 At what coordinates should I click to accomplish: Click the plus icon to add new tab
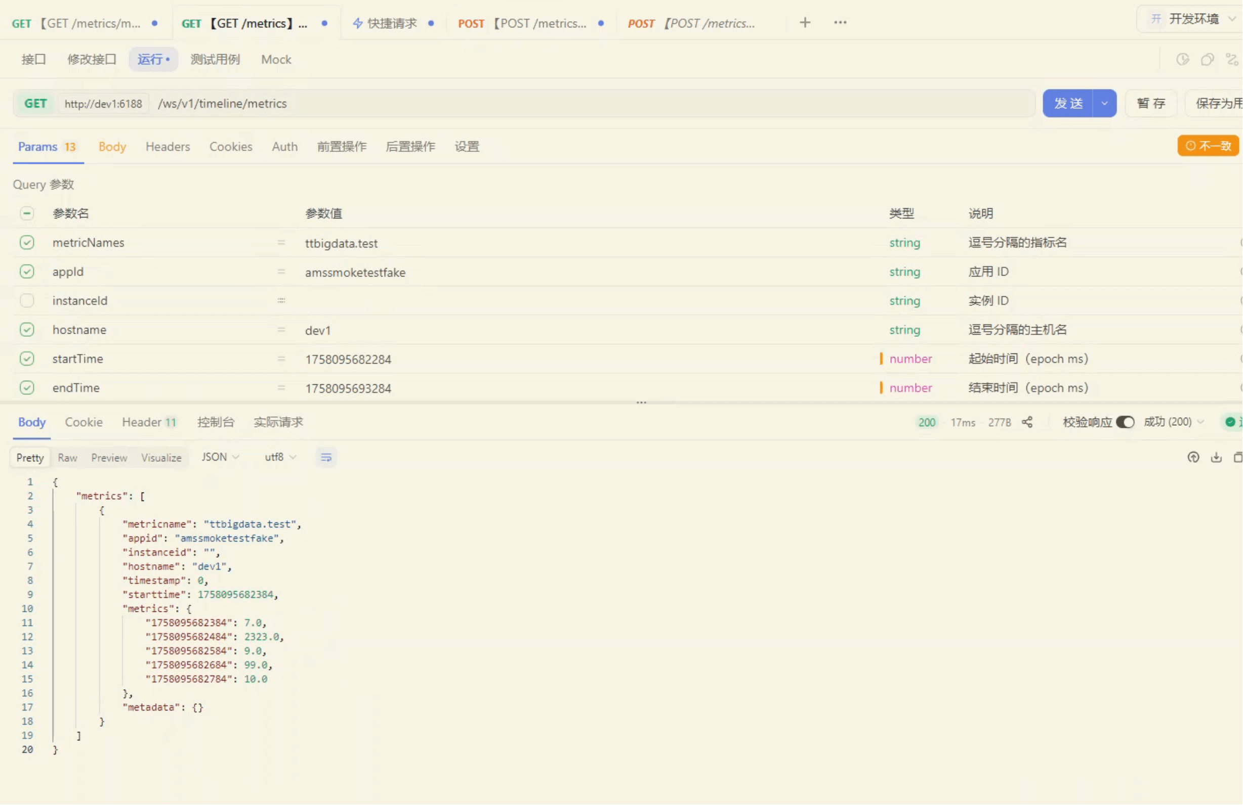805,22
